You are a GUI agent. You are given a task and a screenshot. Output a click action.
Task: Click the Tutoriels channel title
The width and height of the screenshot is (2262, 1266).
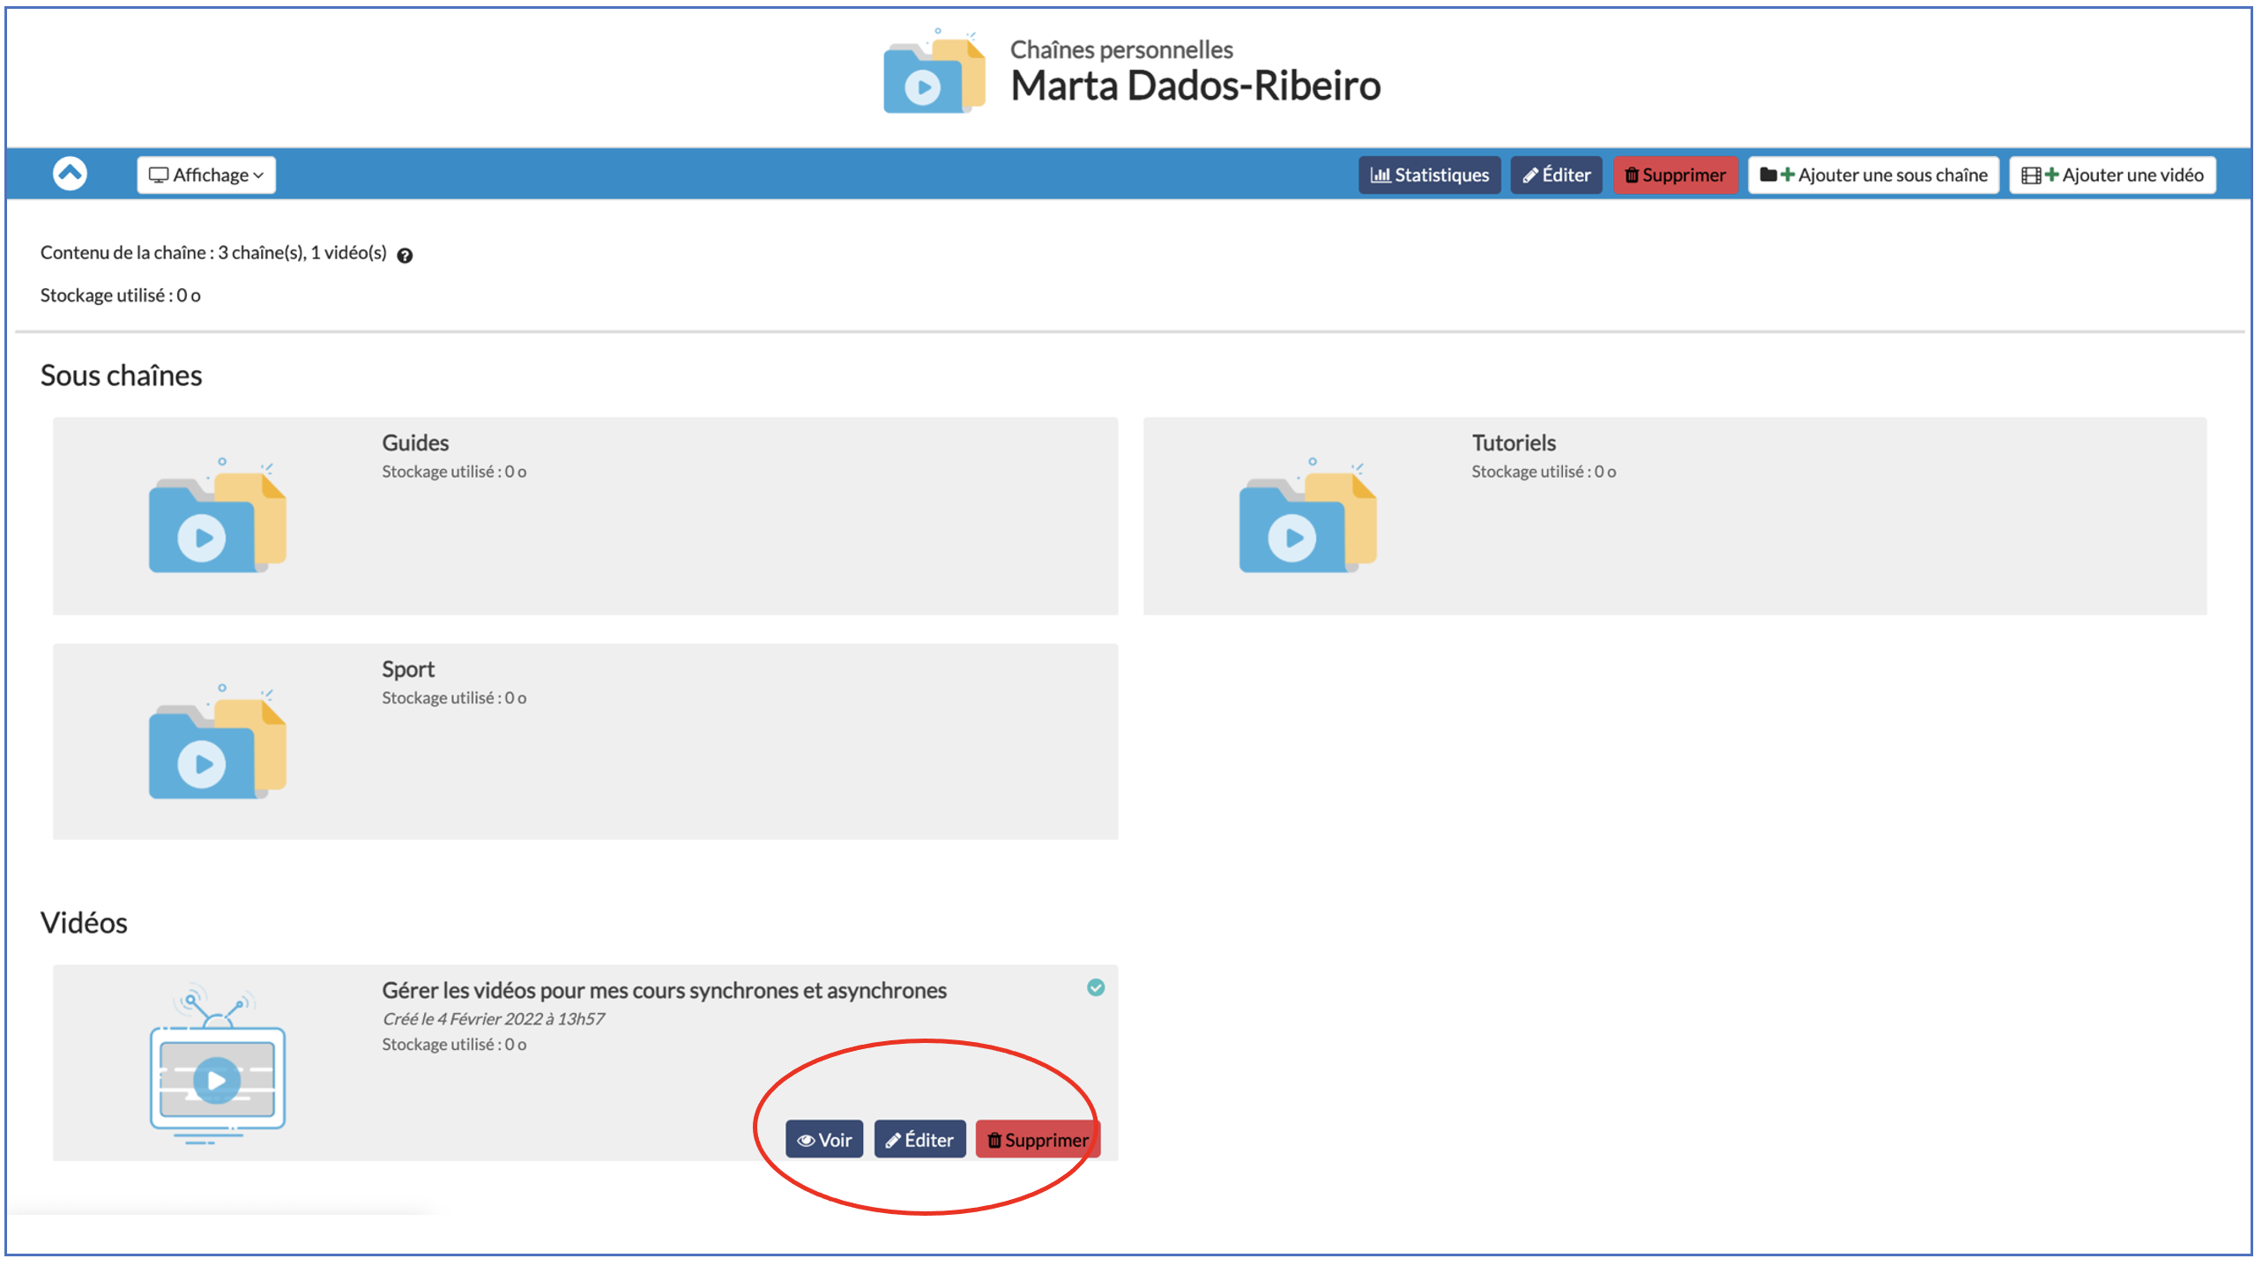click(1513, 443)
